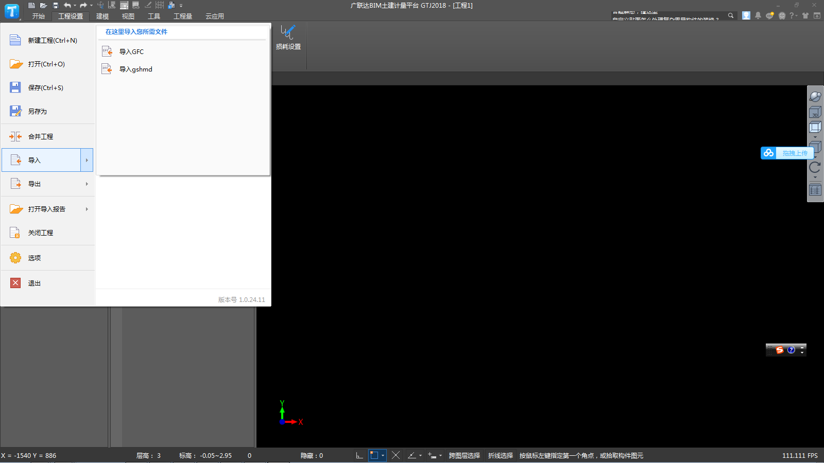Click the T-shirt skin icon
This screenshot has width=824, height=463.
click(x=805, y=15)
